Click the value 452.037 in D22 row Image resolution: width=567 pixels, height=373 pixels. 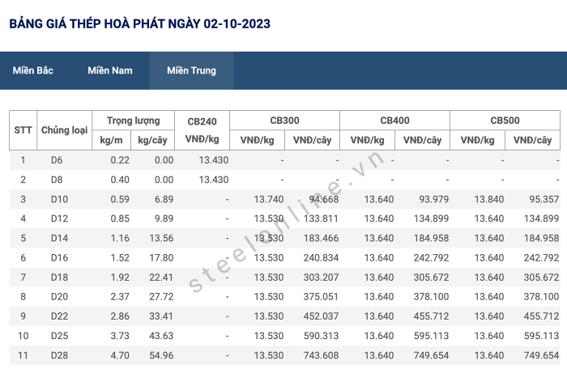tap(321, 316)
